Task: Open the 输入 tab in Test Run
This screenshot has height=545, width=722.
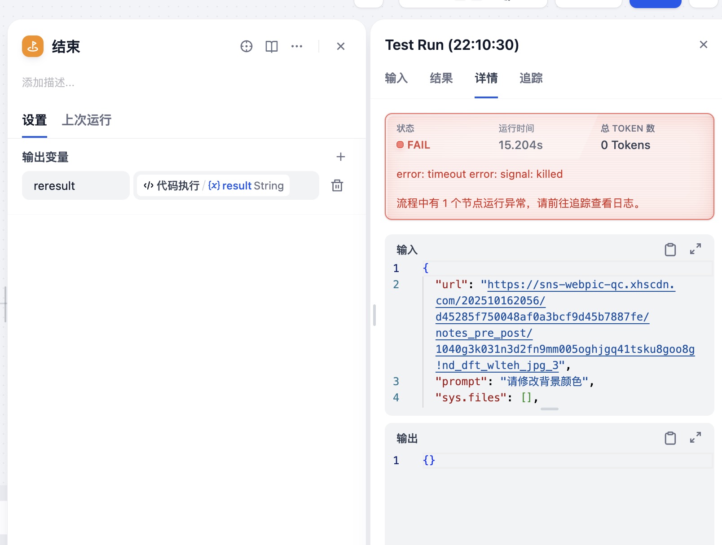Action: [x=396, y=78]
